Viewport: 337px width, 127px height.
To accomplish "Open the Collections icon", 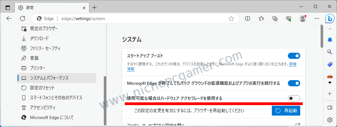I will pyautogui.click(x=275, y=19).
